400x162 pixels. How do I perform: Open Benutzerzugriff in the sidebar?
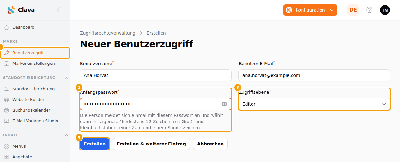[x=35, y=53]
